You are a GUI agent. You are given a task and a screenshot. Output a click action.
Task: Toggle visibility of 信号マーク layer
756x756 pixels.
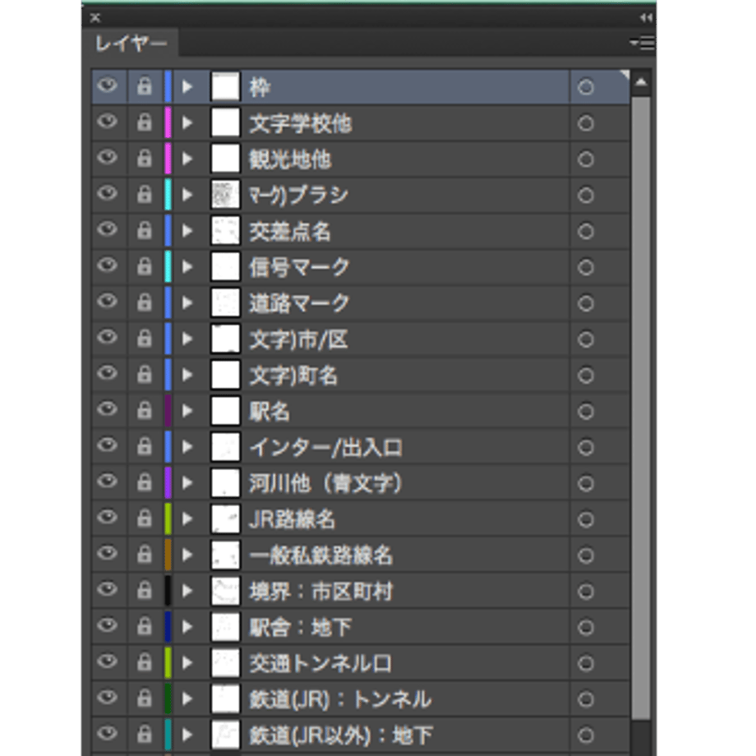pos(108,265)
